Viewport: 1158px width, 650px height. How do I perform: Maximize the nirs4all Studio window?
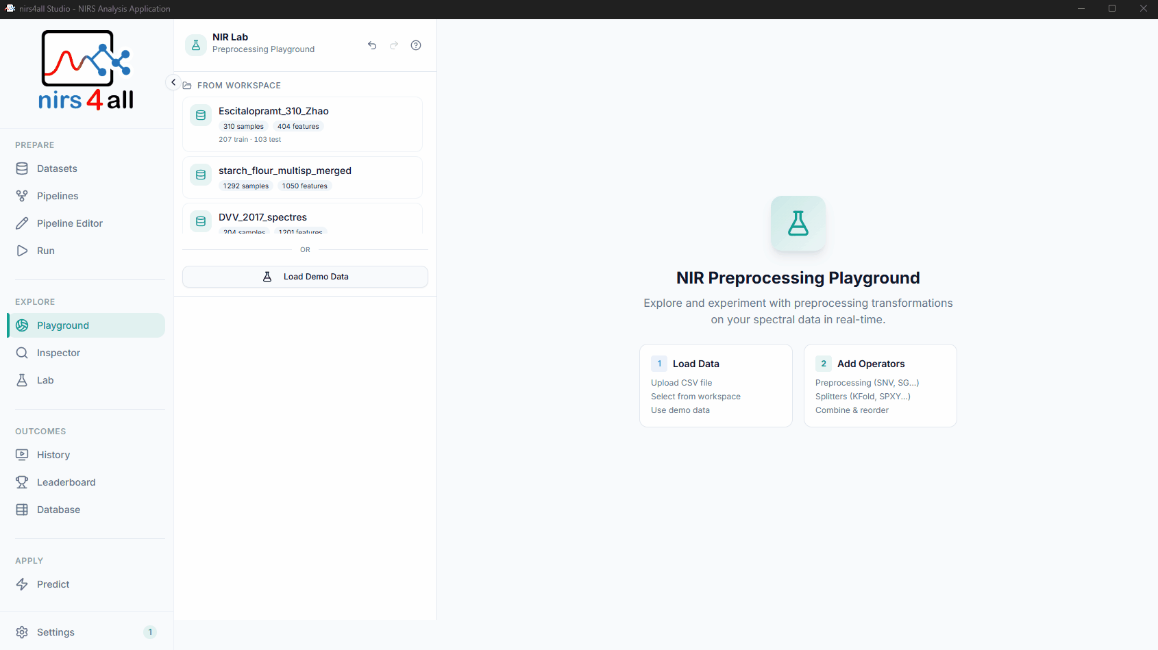[x=1112, y=8]
